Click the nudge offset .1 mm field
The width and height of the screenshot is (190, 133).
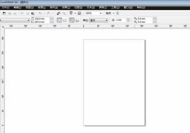coord(121,20)
